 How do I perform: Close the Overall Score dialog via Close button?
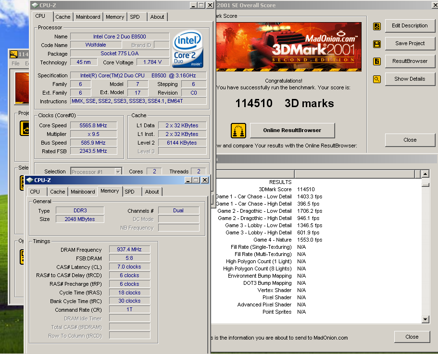(410, 140)
